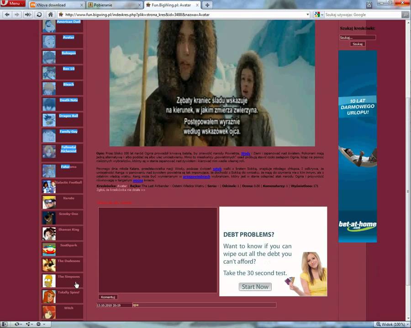Open the closed tabs trash icon
The image size is (411, 328).
369,5
